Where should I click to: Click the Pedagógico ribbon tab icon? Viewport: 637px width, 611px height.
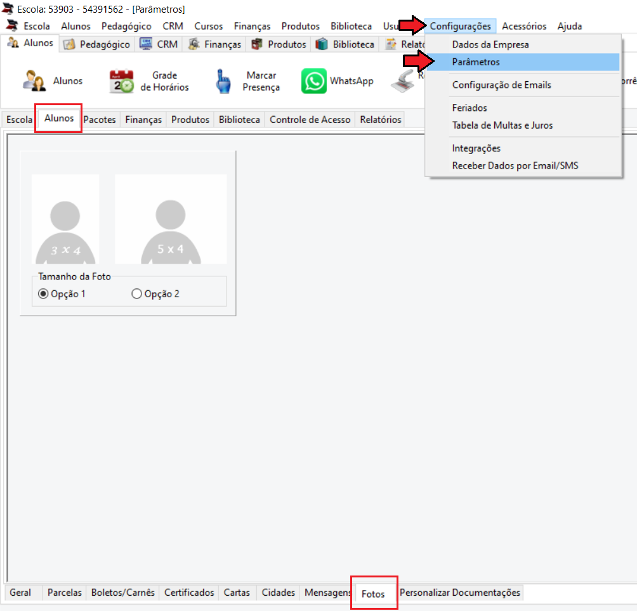pos(69,44)
